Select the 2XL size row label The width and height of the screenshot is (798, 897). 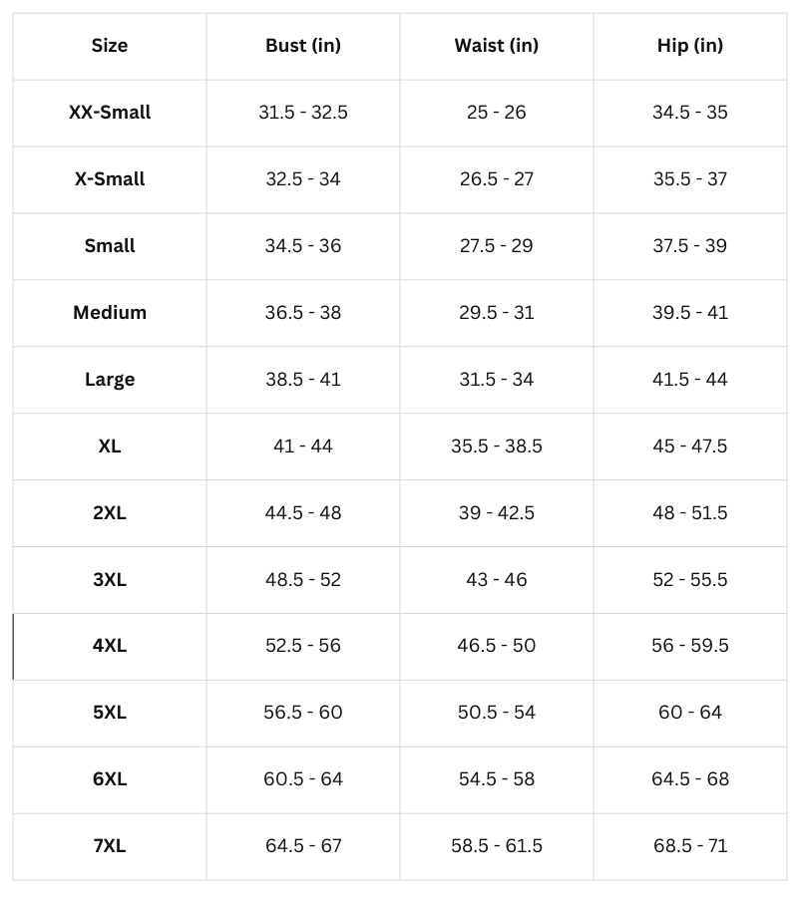pos(110,512)
